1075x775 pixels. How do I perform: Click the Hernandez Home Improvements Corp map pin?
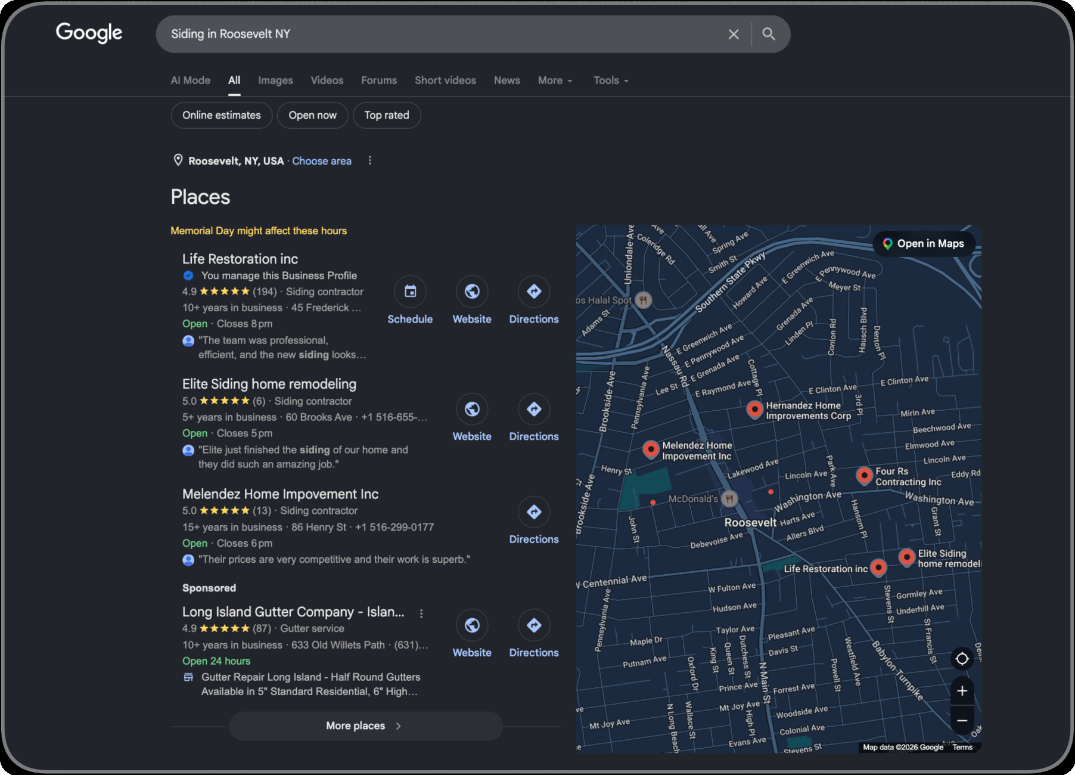click(754, 410)
